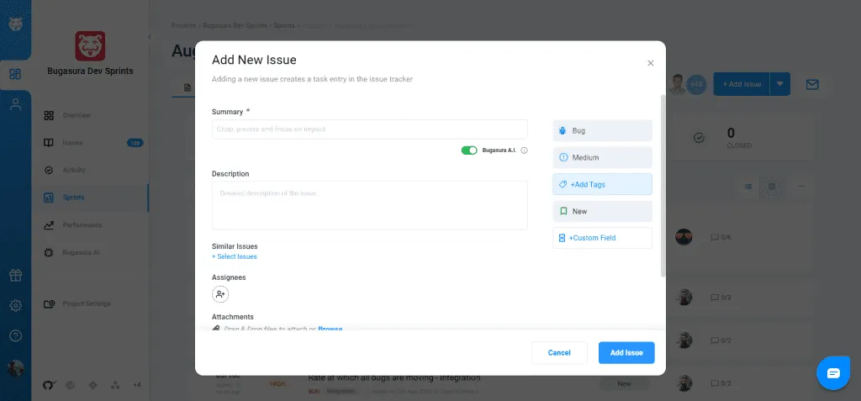861x401 pixels.
Task: Switch to the list view icon
Action: 747,187
